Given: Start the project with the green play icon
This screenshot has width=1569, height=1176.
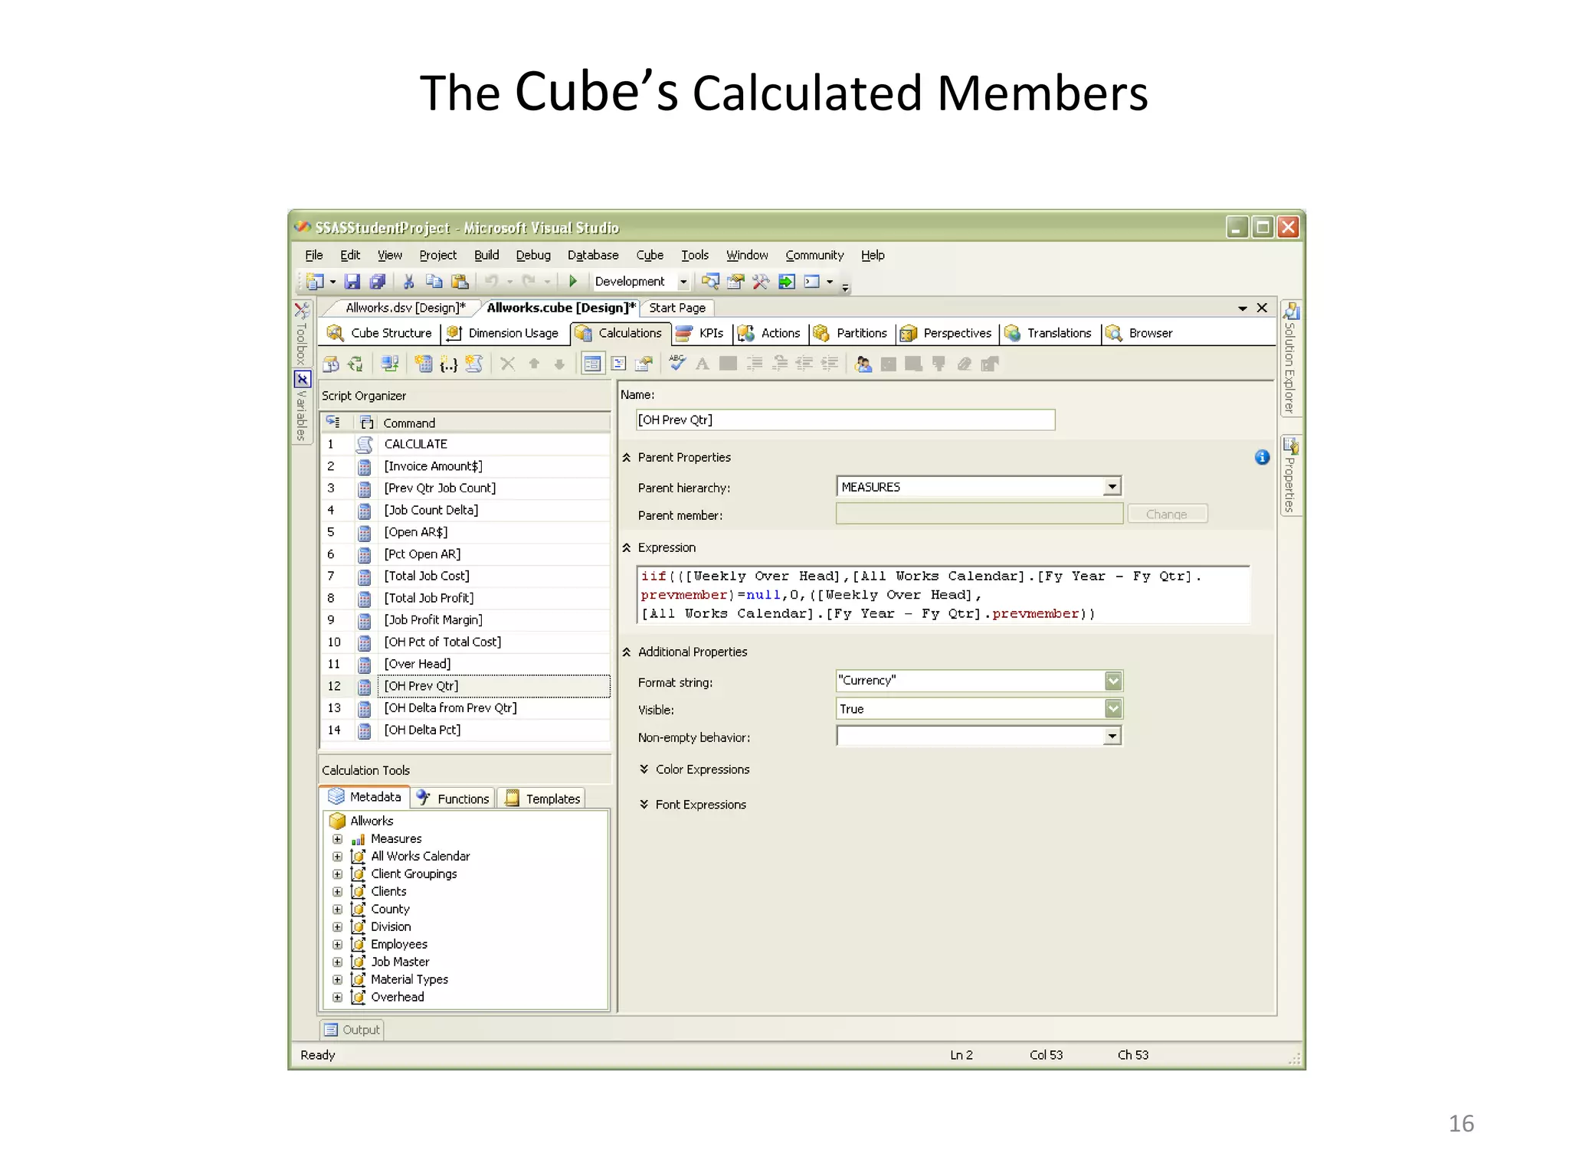Looking at the screenshot, I should pos(572,281).
